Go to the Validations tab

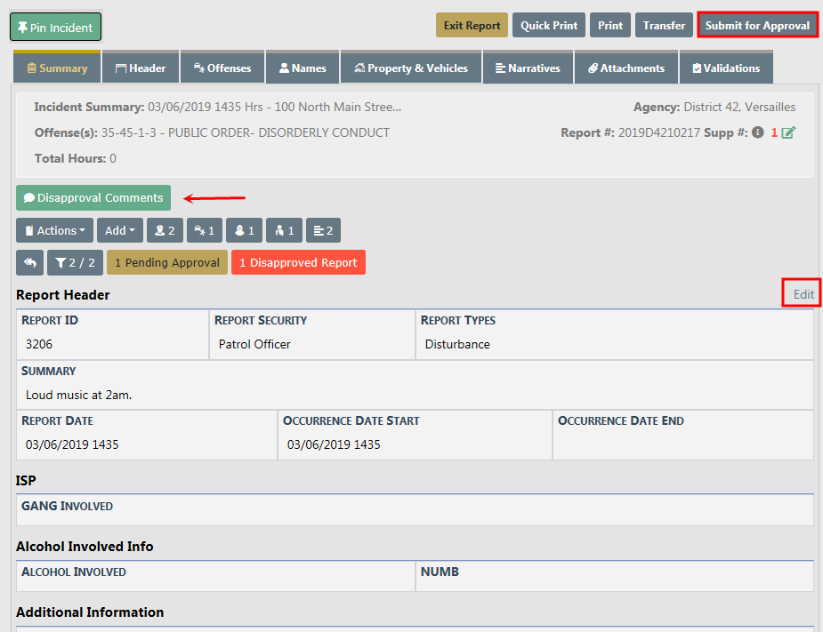pyautogui.click(x=725, y=68)
